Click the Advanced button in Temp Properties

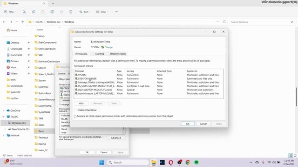click(x=116, y=138)
